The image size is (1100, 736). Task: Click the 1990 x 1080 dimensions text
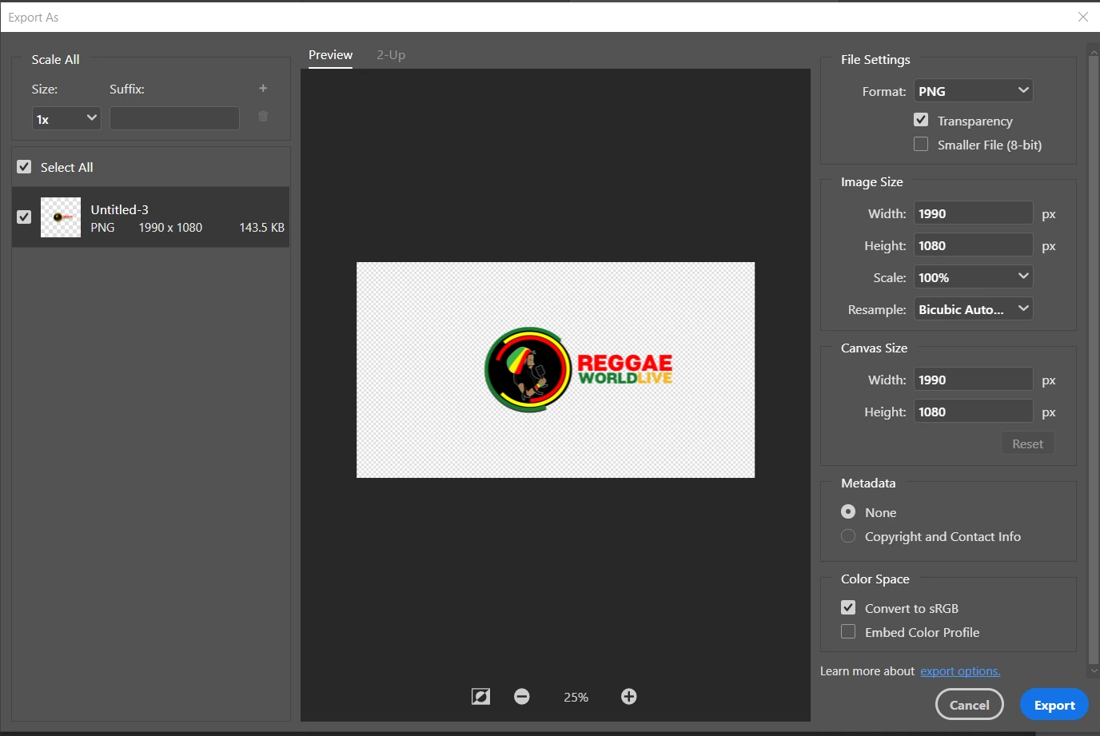point(170,228)
